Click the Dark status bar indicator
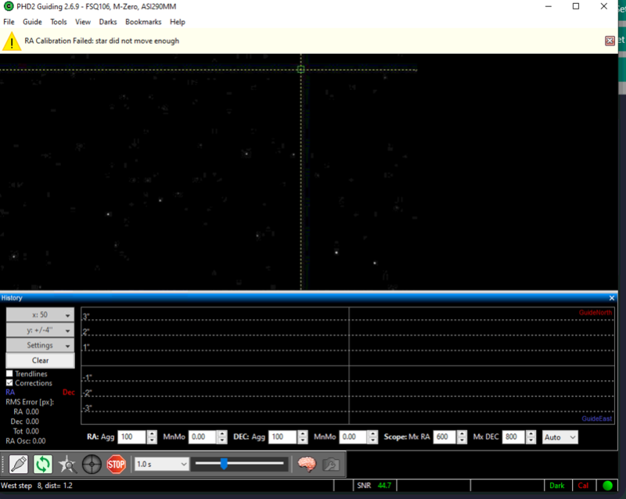The width and height of the screenshot is (626, 499). pos(557,486)
